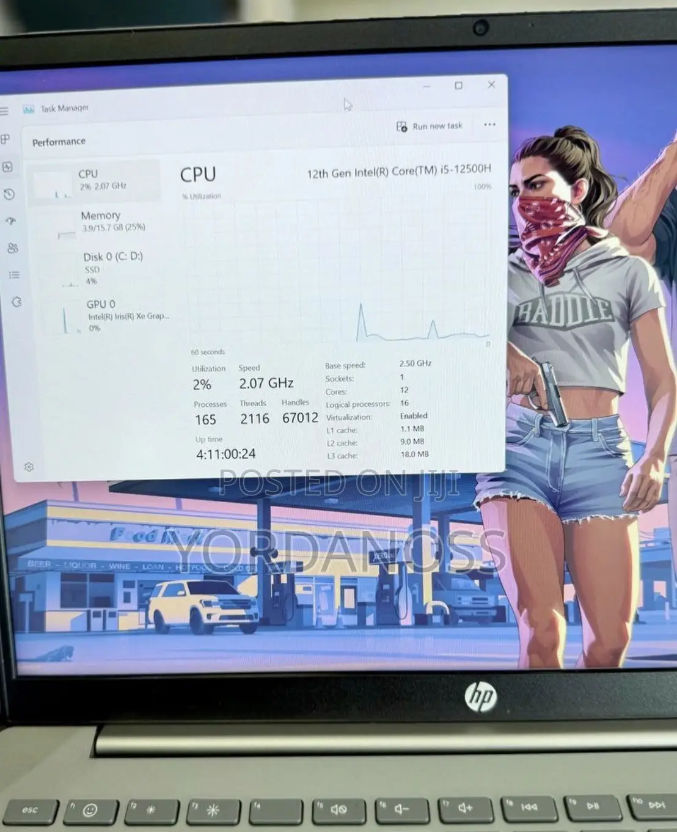Click the Logical processors label
The width and height of the screenshot is (677, 832).
coord(357,404)
